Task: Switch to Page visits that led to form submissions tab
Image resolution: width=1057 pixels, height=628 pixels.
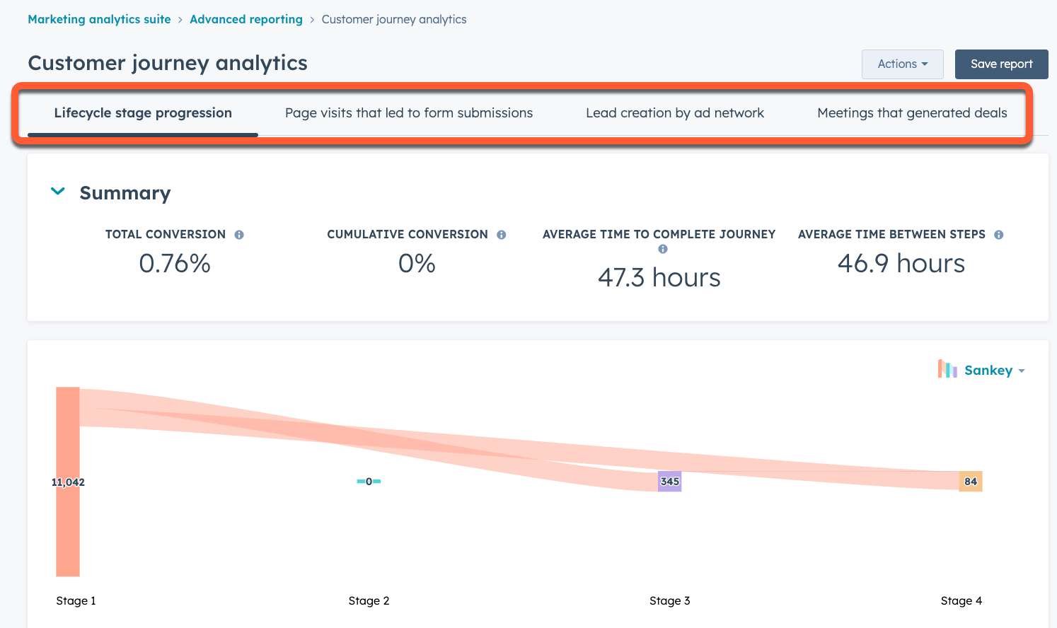Action: pyautogui.click(x=409, y=113)
